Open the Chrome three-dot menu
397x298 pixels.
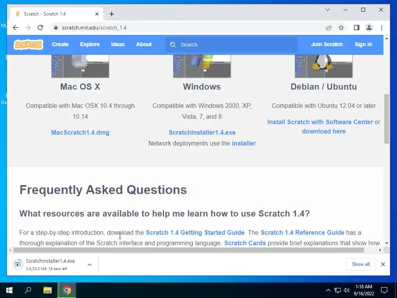point(381,28)
